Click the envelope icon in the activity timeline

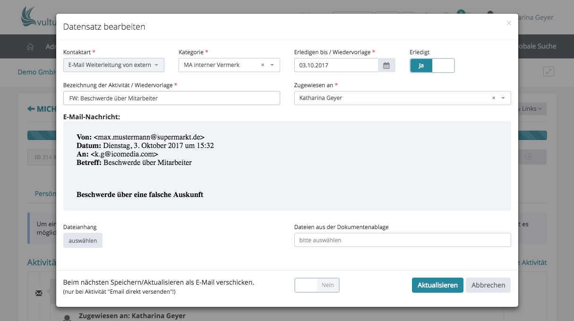click(39, 293)
